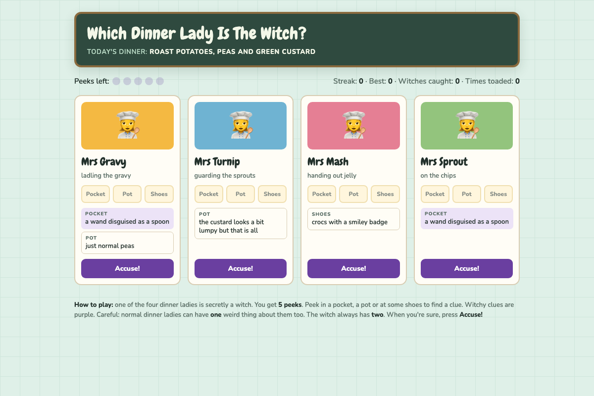Click the 'Mrs Turnip' name heading
This screenshot has height=396, width=594.
tap(217, 162)
